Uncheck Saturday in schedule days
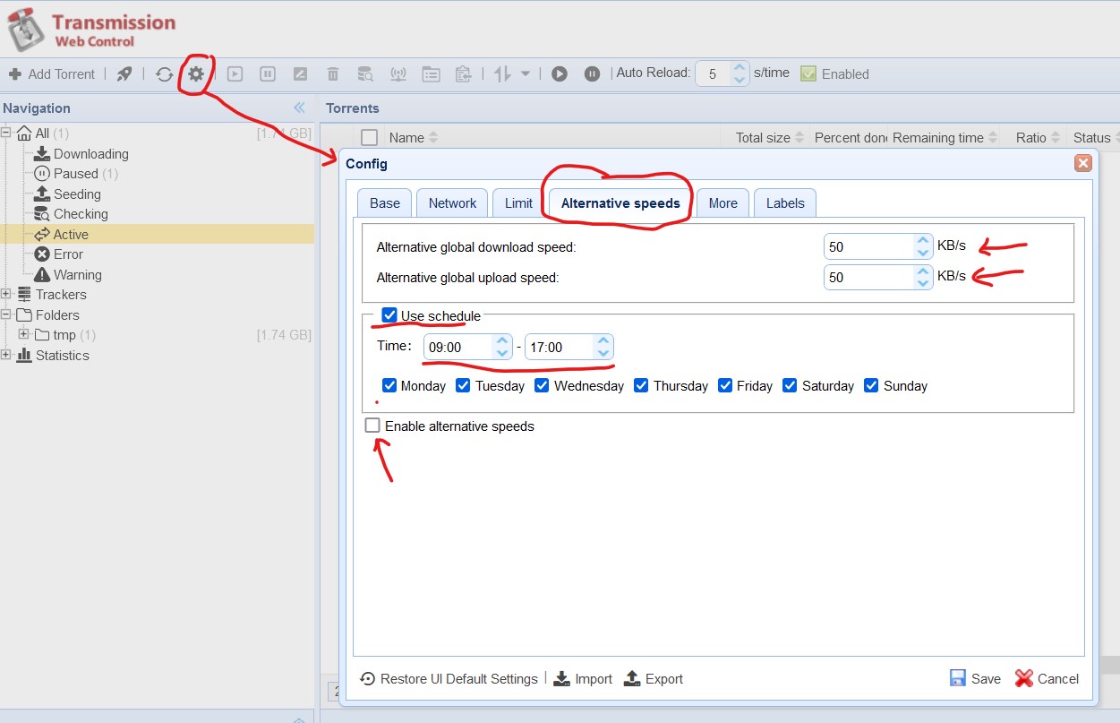 (790, 385)
